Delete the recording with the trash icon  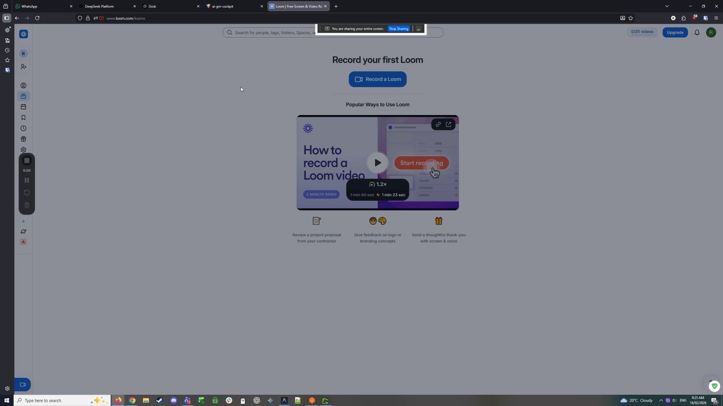point(27,205)
